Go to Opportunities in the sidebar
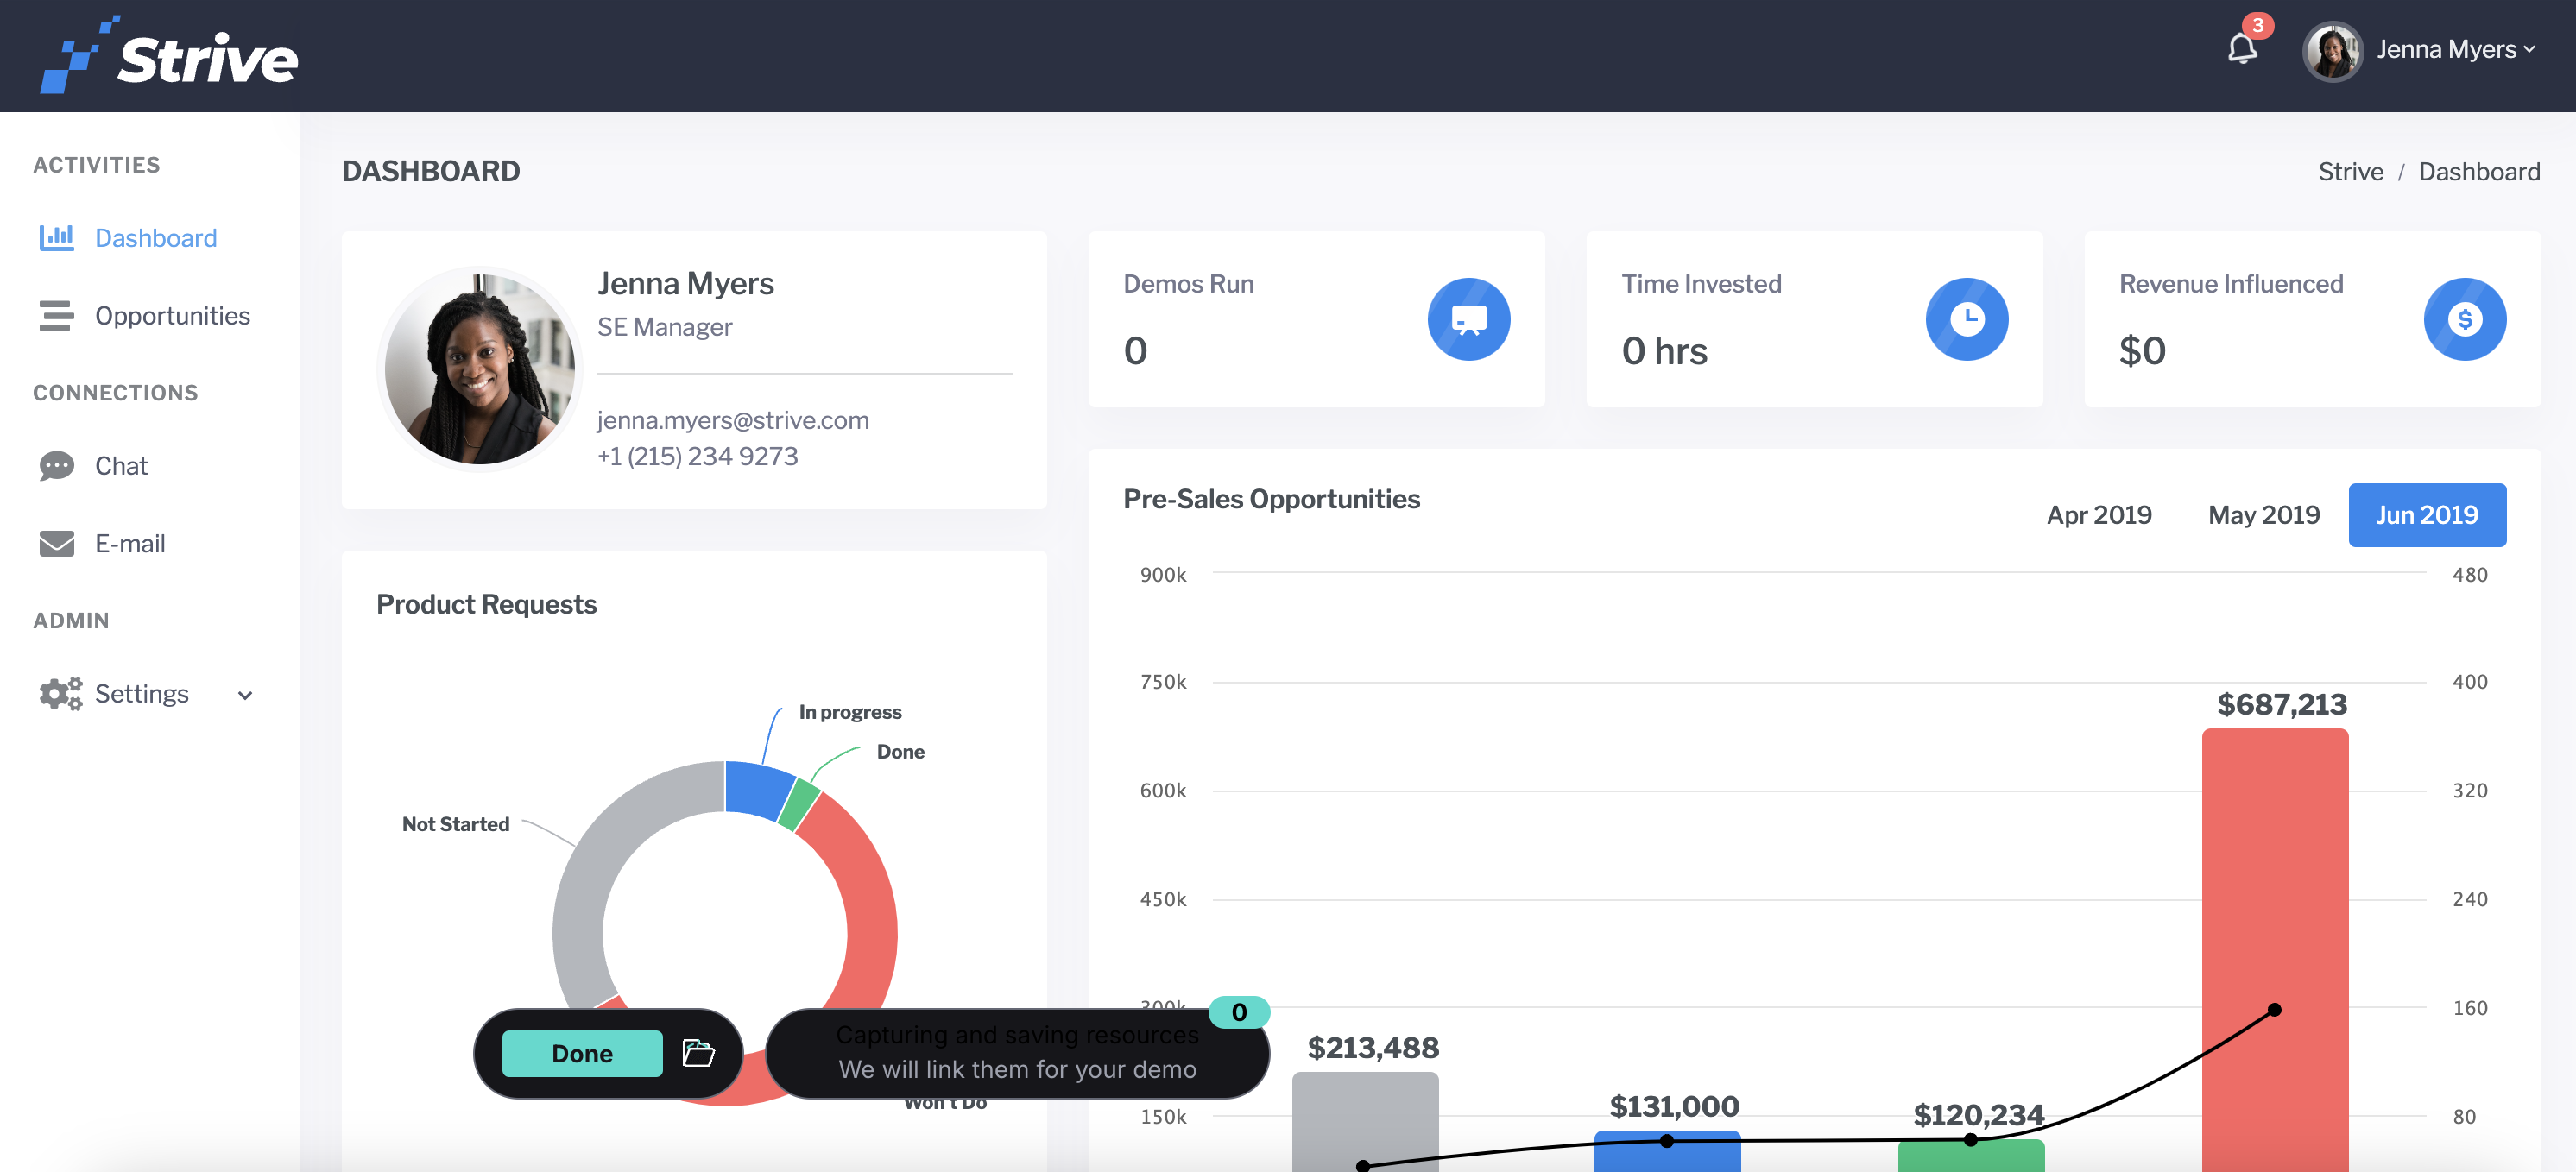Screen dimensions: 2576x1172 tap(172, 316)
